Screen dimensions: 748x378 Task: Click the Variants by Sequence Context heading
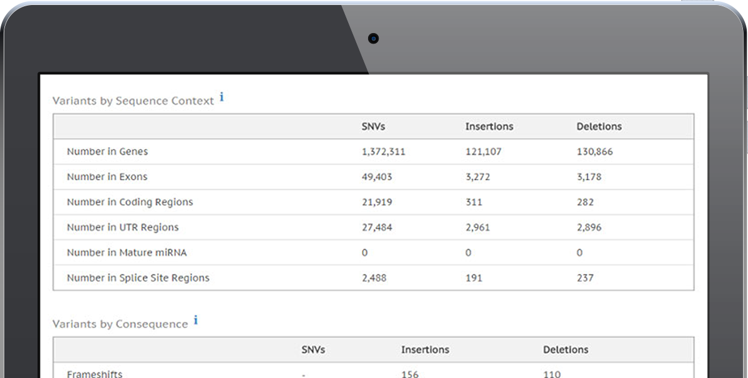pyautogui.click(x=133, y=101)
